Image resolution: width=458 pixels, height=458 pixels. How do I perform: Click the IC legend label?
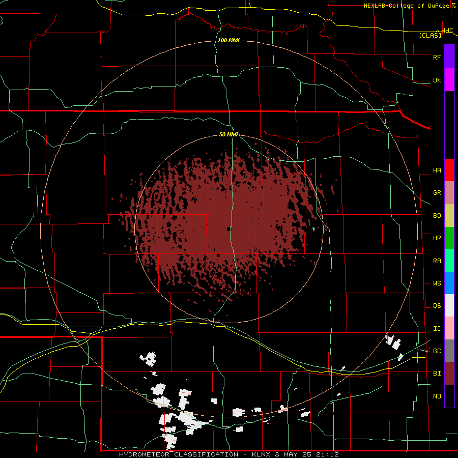437,329
